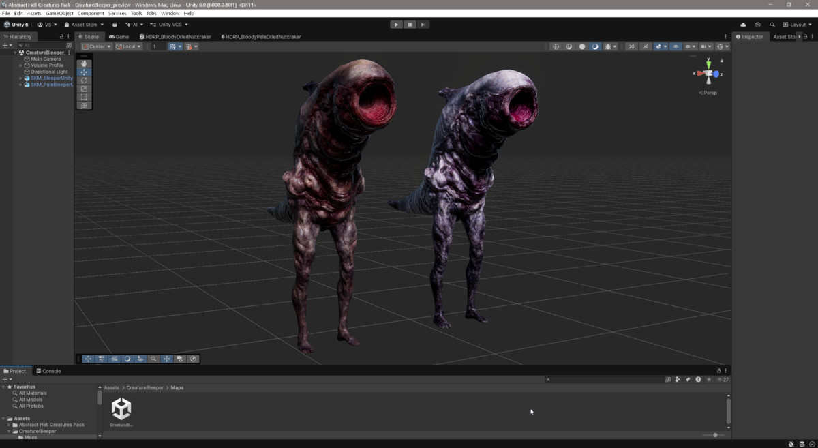This screenshot has width=818, height=448.
Task: Click the magnifier icon in bottom scene overlay
Action: coord(153,359)
